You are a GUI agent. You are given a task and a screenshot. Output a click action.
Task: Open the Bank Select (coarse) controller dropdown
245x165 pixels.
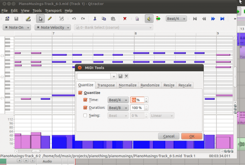point(114,27)
